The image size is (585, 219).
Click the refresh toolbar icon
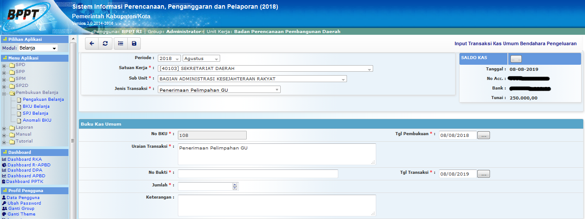point(105,43)
